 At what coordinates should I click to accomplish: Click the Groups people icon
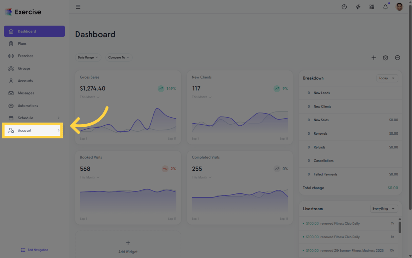point(11,69)
